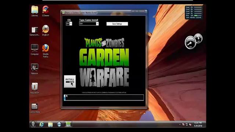
Task: Open Internet Explorer from the taskbar
Action: pos(41,124)
